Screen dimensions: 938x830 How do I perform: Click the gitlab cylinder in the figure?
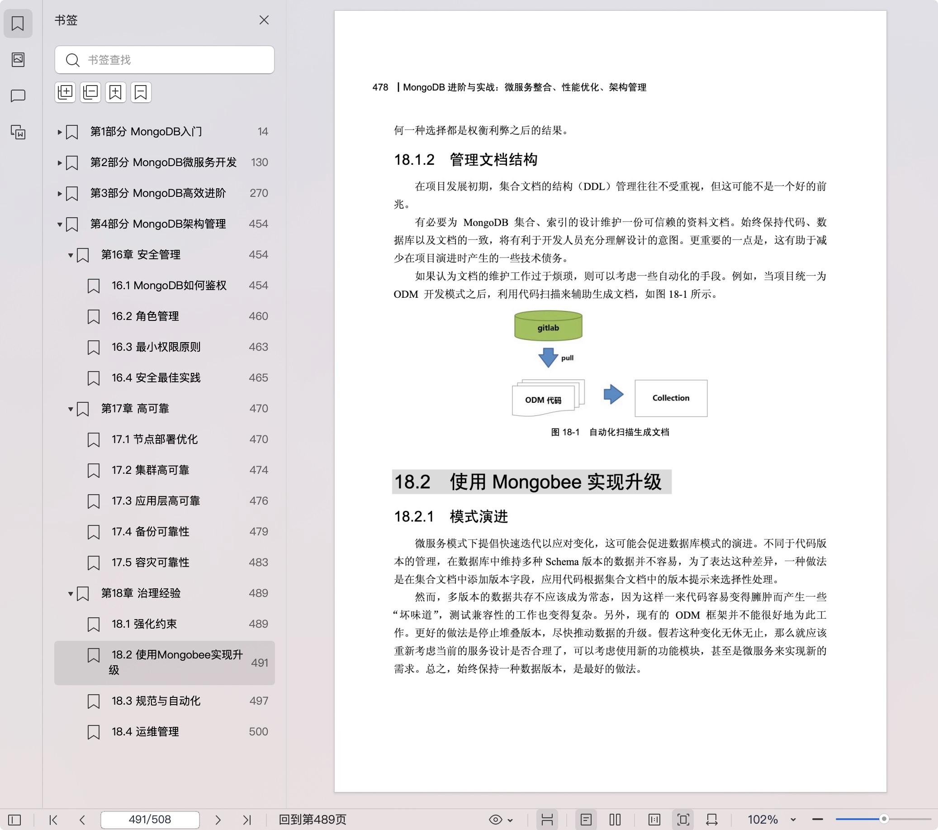pos(549,326)
